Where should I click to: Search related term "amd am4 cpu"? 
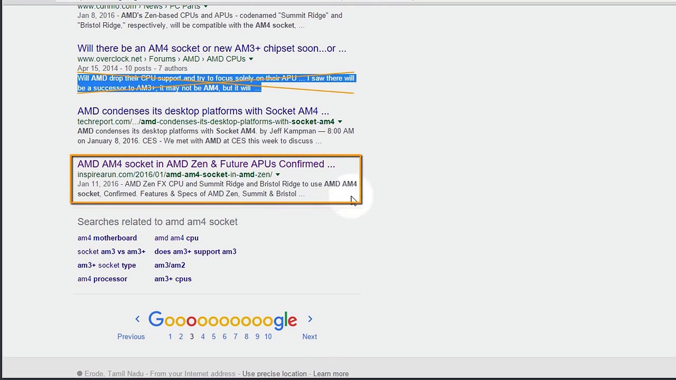tap(176, 238)
